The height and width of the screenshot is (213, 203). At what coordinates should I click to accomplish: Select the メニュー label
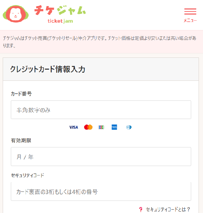pyautogui.click(x=190, y=21)
